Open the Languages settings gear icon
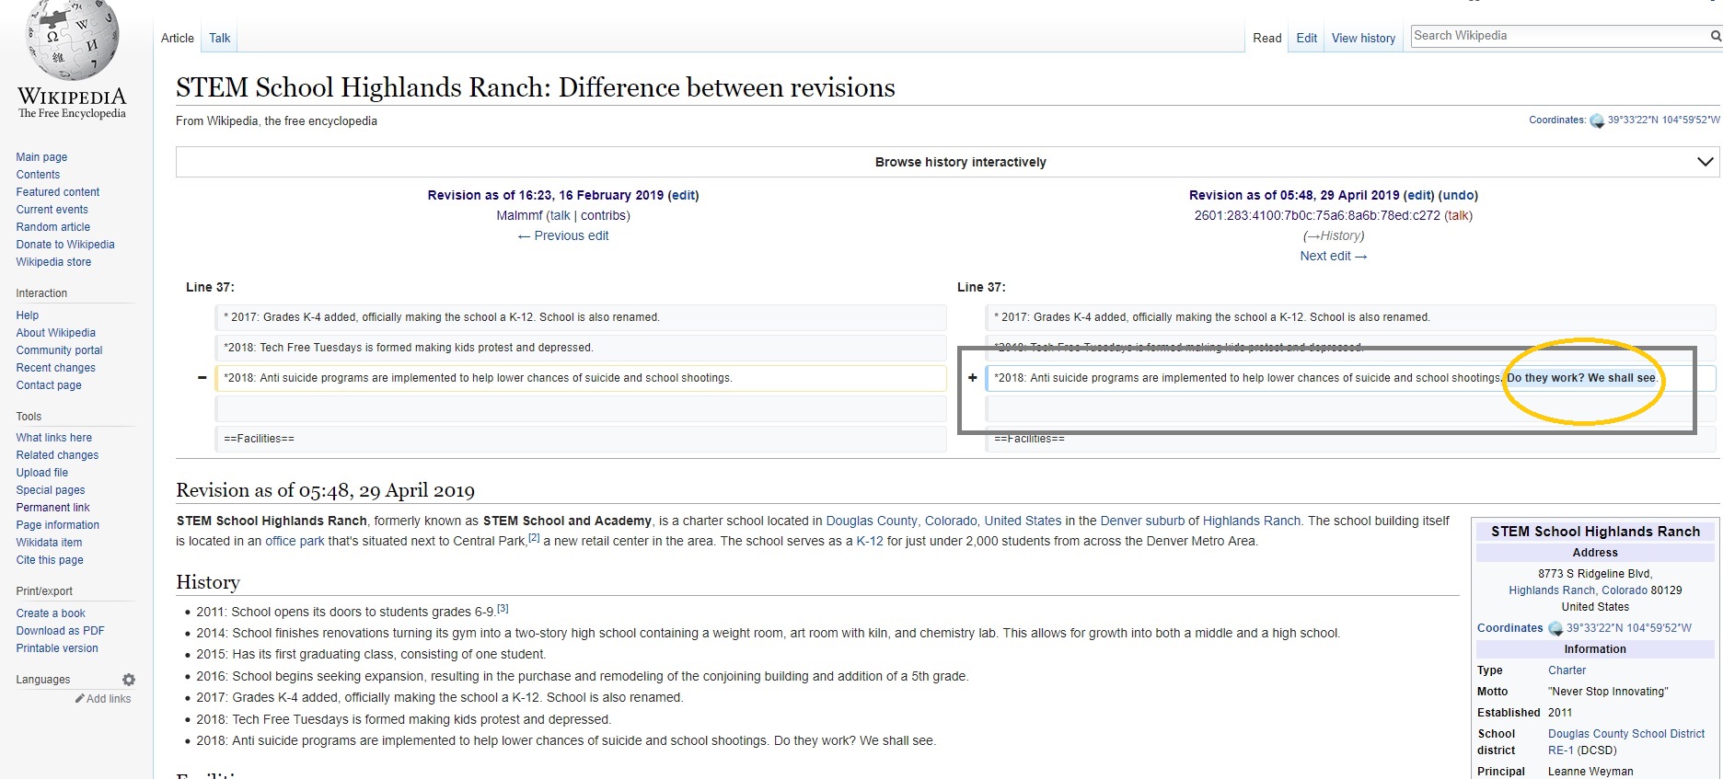Screen dimensions: 1723x779 click(129, 680)
